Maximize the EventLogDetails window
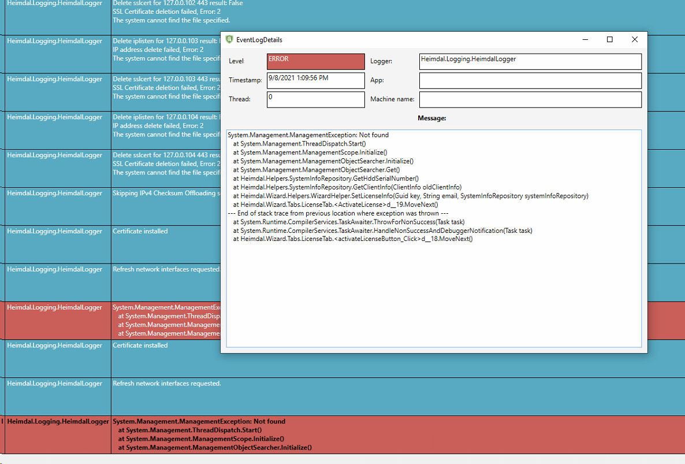 tap(610, 39)
